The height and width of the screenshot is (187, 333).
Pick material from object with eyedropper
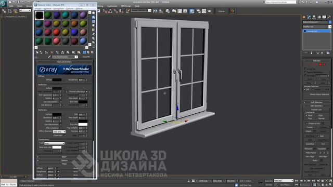(49, 57)
